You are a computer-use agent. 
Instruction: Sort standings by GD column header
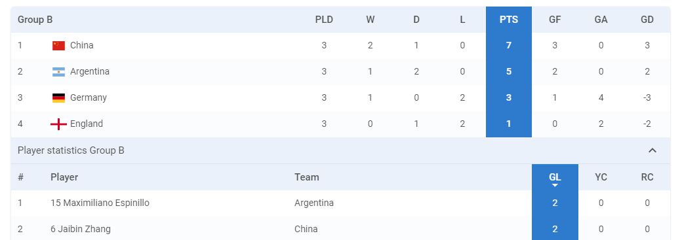[x=647, y=20]
